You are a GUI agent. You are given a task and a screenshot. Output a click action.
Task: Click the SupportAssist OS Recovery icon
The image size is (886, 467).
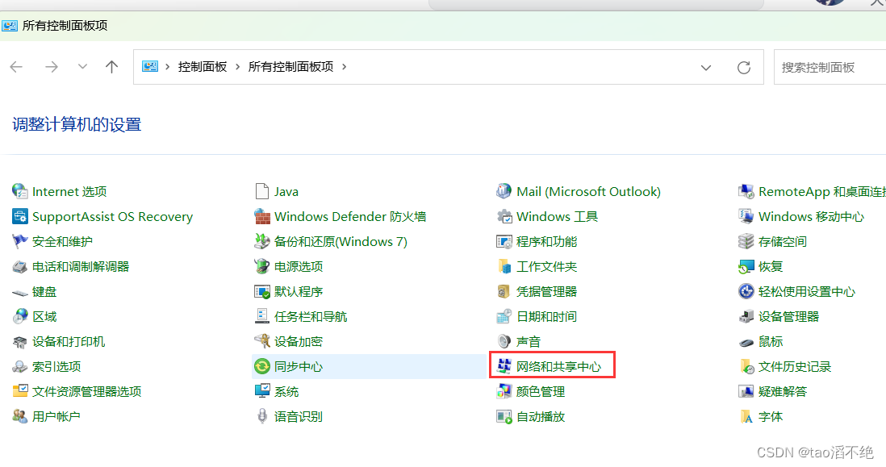(x=20, y=216)
